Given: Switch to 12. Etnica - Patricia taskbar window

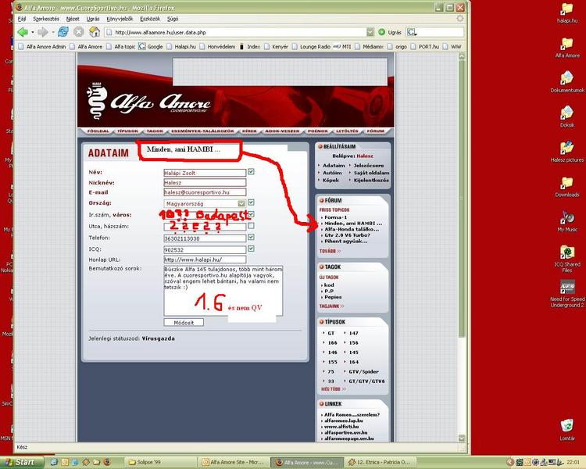Looking at the screenshot, I should click(x=379, y=462).
